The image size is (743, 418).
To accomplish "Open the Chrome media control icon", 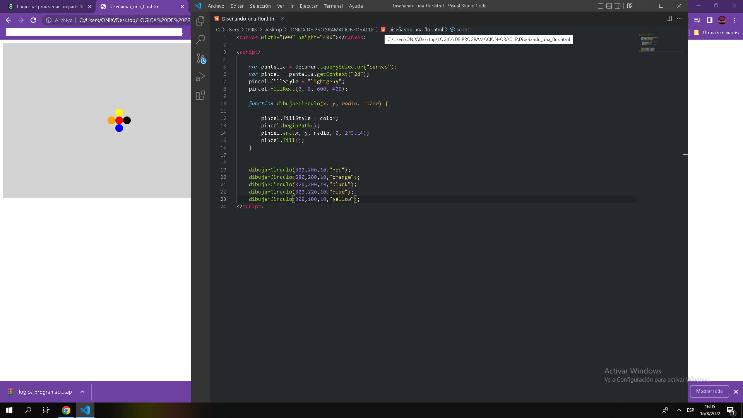I will [697, 20].
